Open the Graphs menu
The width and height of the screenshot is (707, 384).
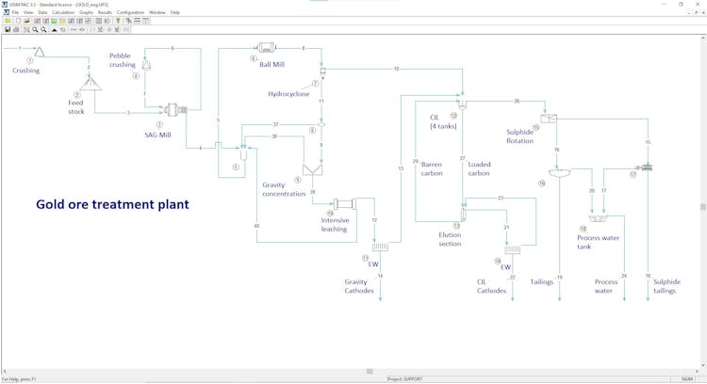click(x=86, y=12)
